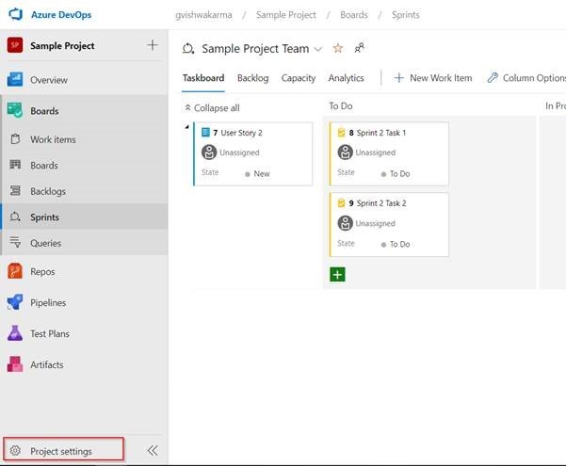Image resolution: width=566 pixels, height=466 pixels.
Task: Open the Sprint 2 Task 1 card title
Action: (381, 133)
